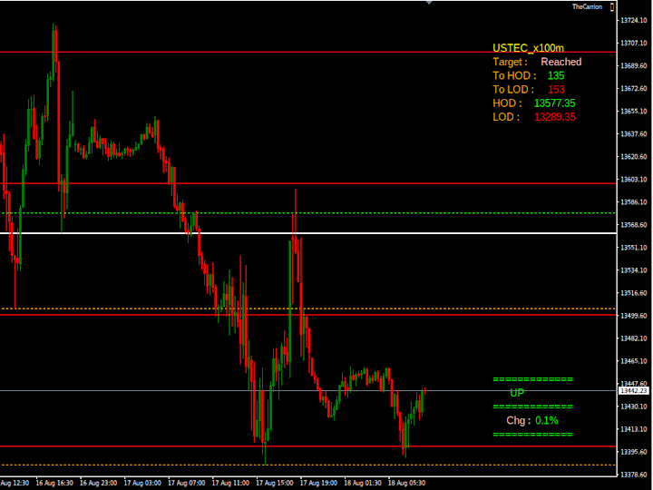The width and height of the screenshot is (653, 490).
Task: Click the current price tag 13442.23
Action: pos(633,391)
